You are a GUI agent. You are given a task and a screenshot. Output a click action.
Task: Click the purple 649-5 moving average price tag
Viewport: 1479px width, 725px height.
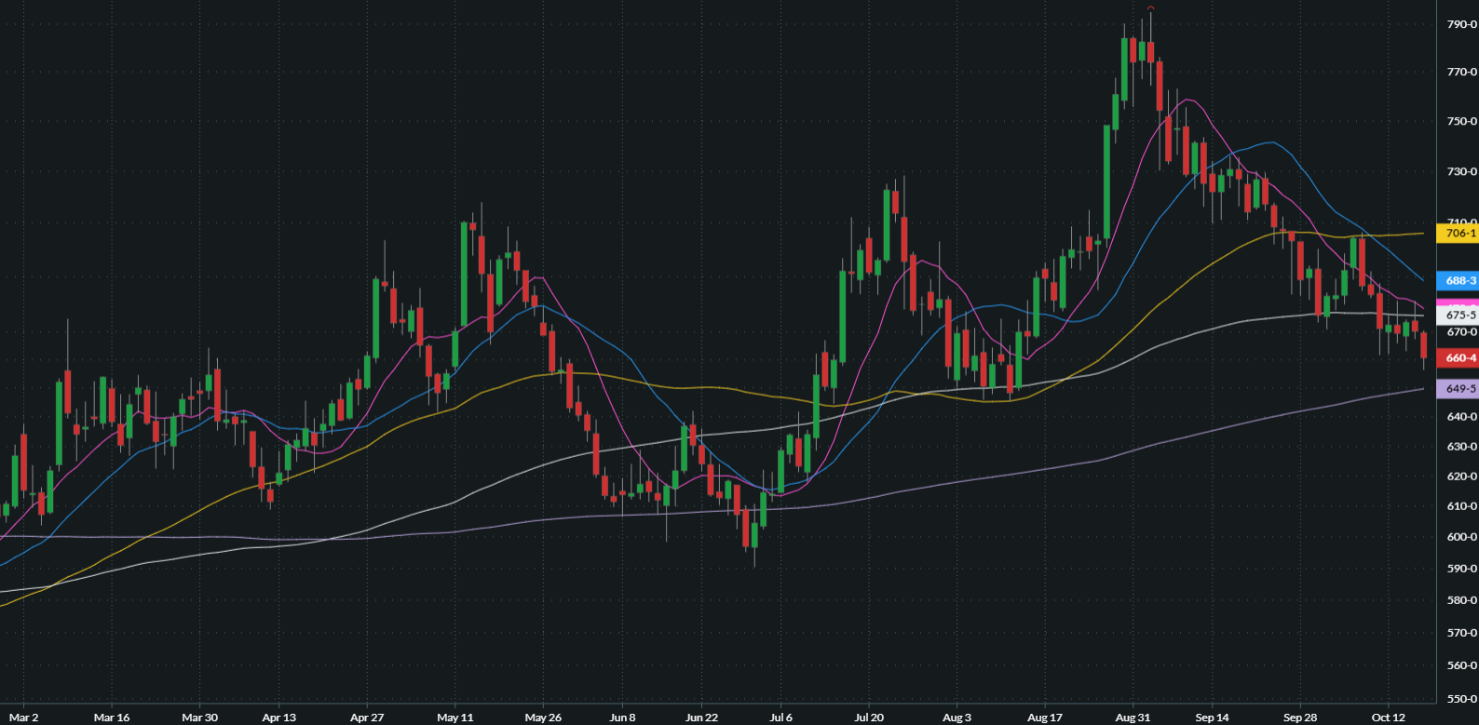tap(1459, 389)
